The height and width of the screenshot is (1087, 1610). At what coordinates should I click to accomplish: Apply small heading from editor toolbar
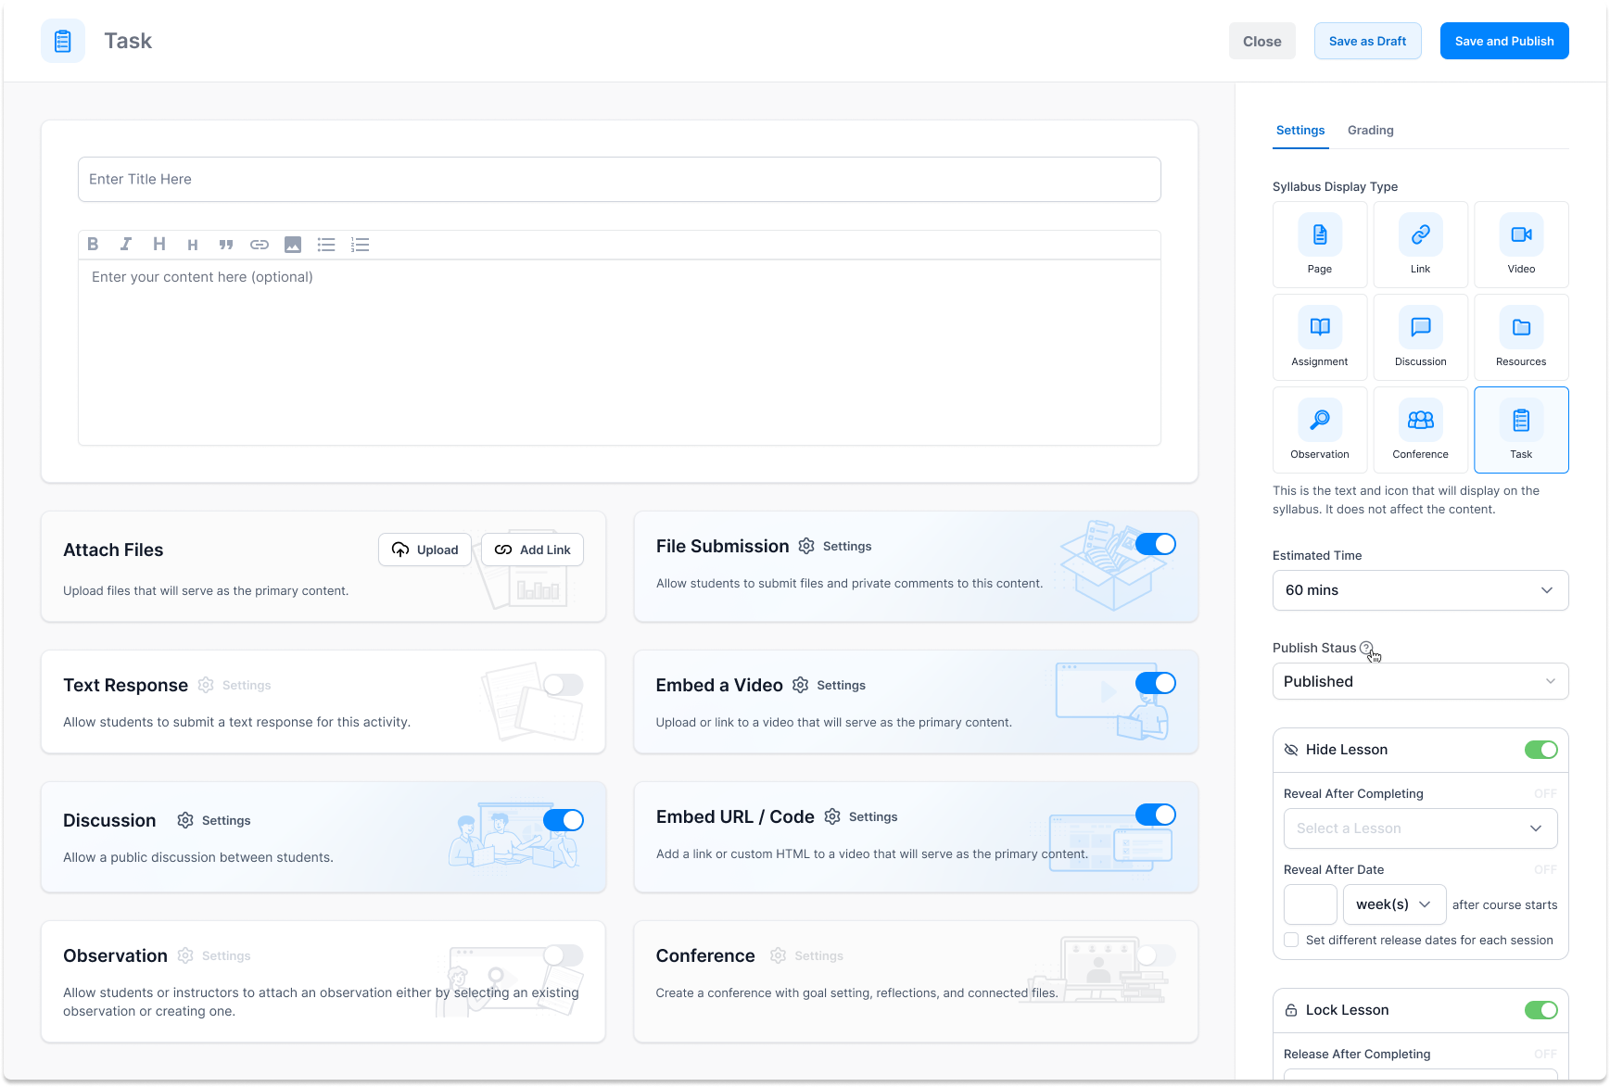(x=193, y=246)
